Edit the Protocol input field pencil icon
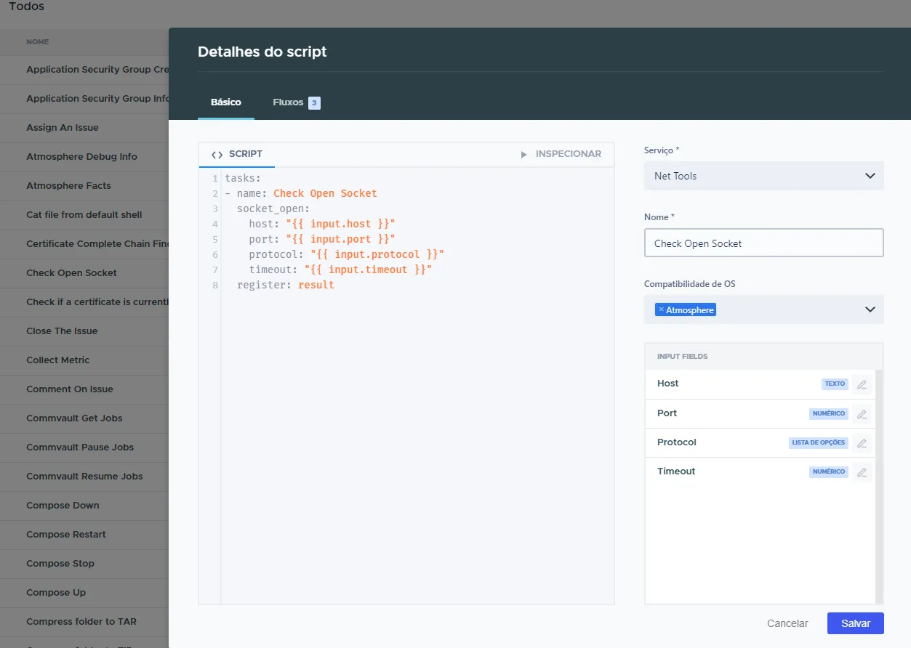The width and height of the screenshot is (911, 648). point(862,443)
